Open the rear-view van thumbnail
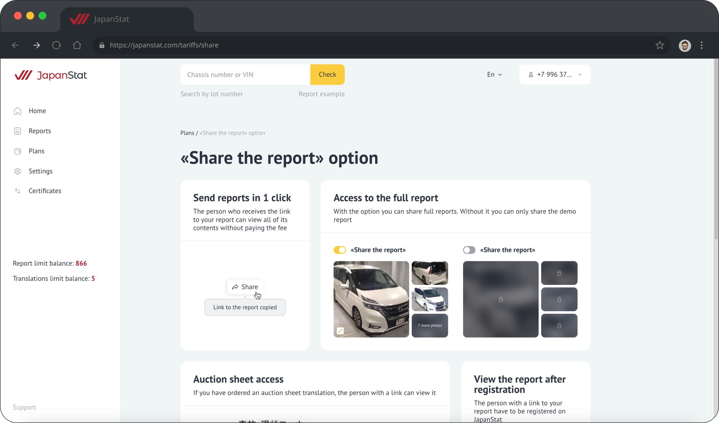This screenshot has width=719, height=423. click(x=430, y=273)
